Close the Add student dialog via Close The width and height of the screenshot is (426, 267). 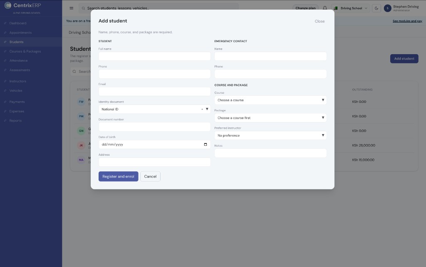coord(319,21)
